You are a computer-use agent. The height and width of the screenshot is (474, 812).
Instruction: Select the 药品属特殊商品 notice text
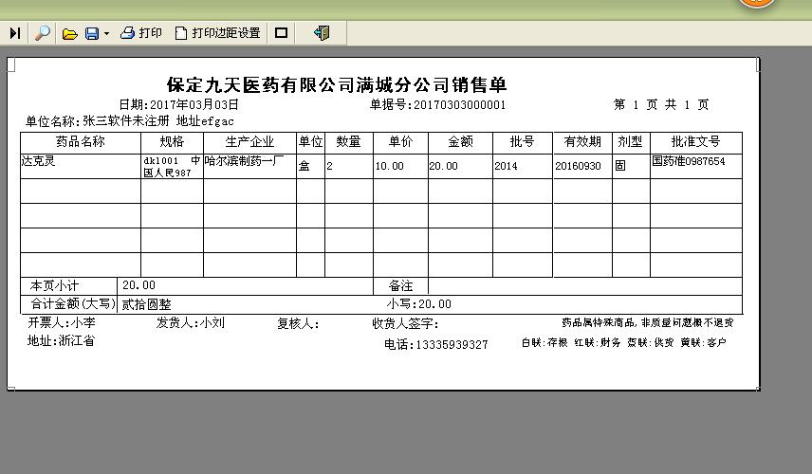648,323
